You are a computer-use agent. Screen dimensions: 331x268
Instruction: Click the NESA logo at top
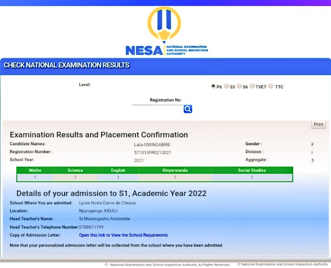(167, 31)
